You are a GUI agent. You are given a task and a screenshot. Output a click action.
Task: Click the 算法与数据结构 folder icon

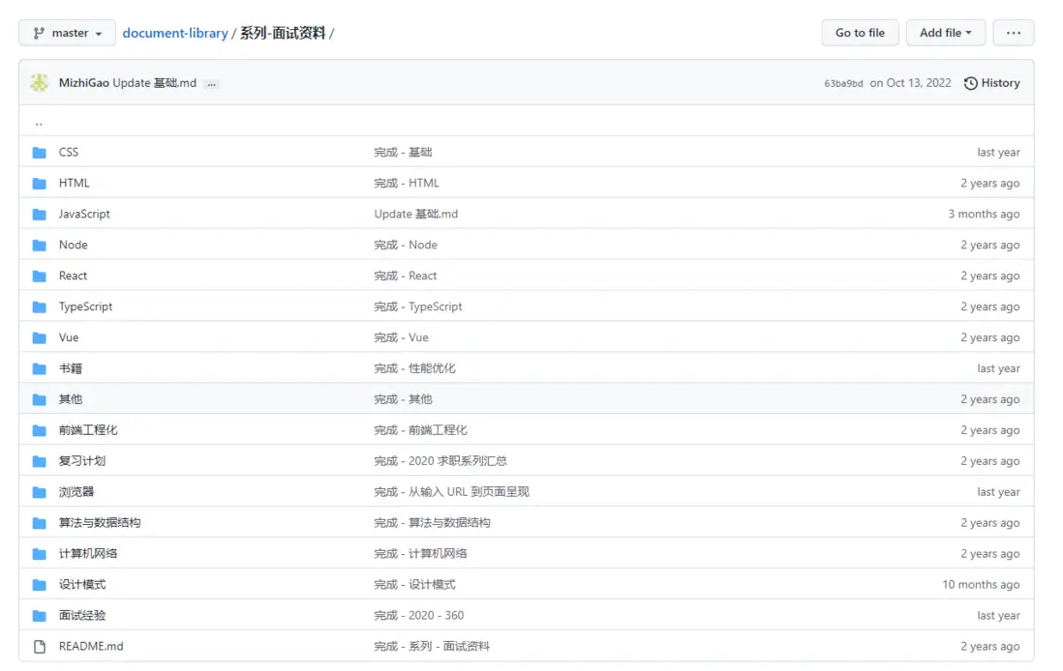pos(40,523)
